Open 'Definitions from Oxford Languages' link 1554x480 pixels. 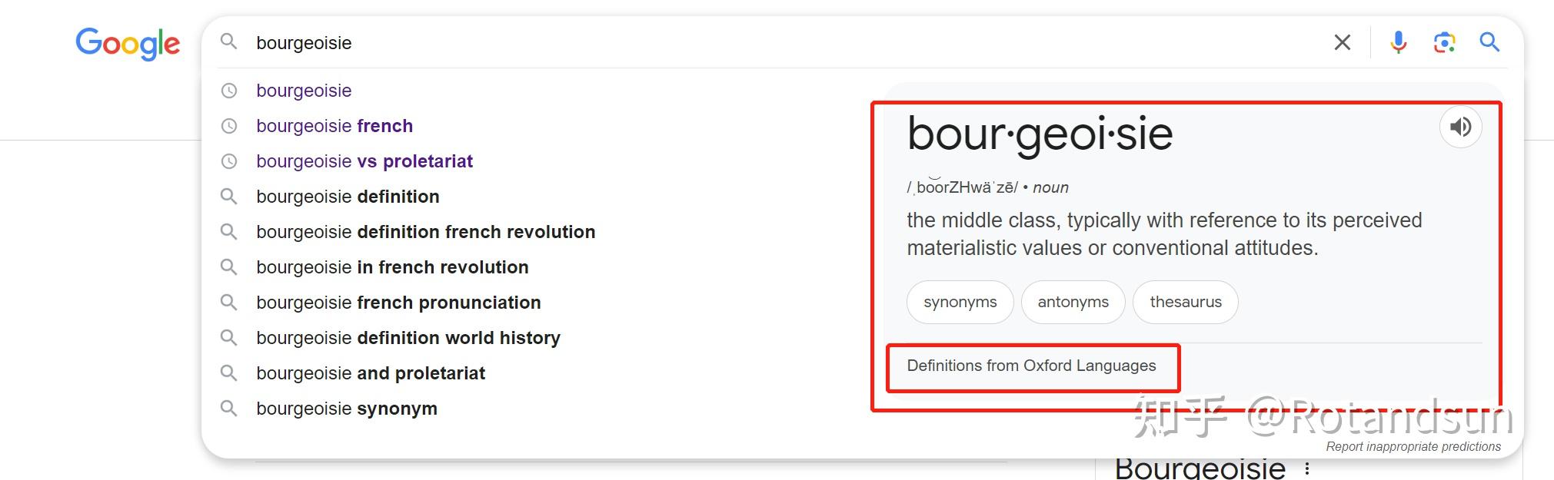1031,366
